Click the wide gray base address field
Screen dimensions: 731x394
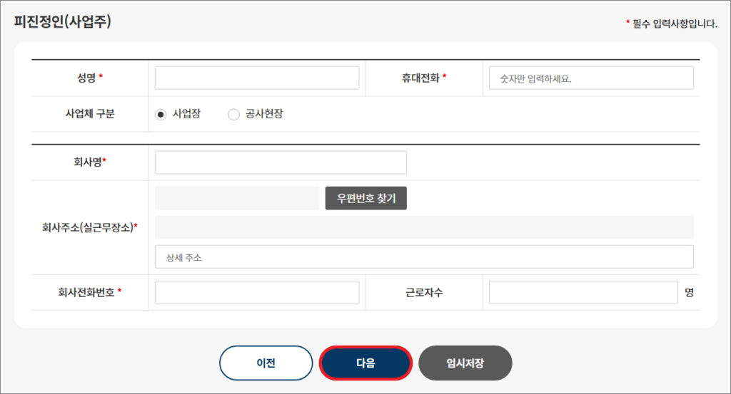pyautogui.click(x=424, y=227)
